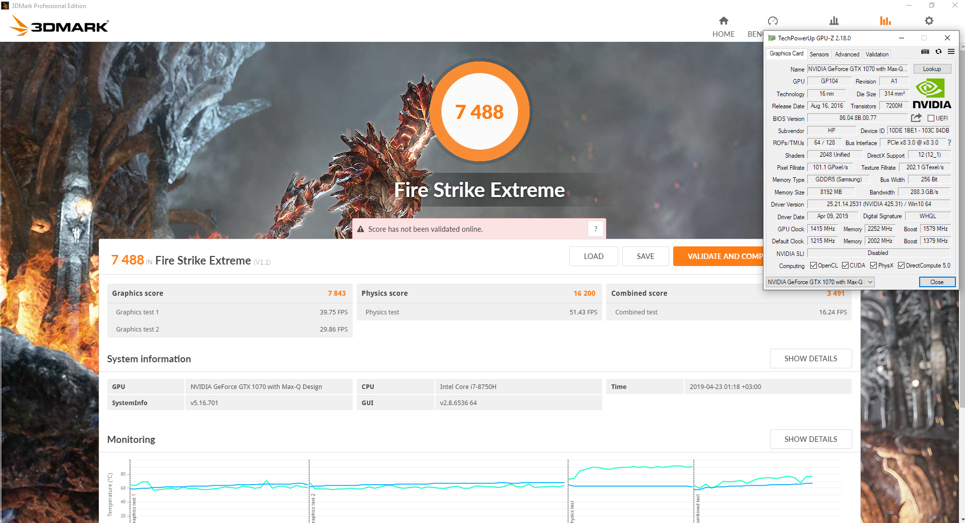This screenshot has width=965, height=523.
Task: Click the NVIDIA GeForce GTX 1070 GPU value
Action: 256,386
